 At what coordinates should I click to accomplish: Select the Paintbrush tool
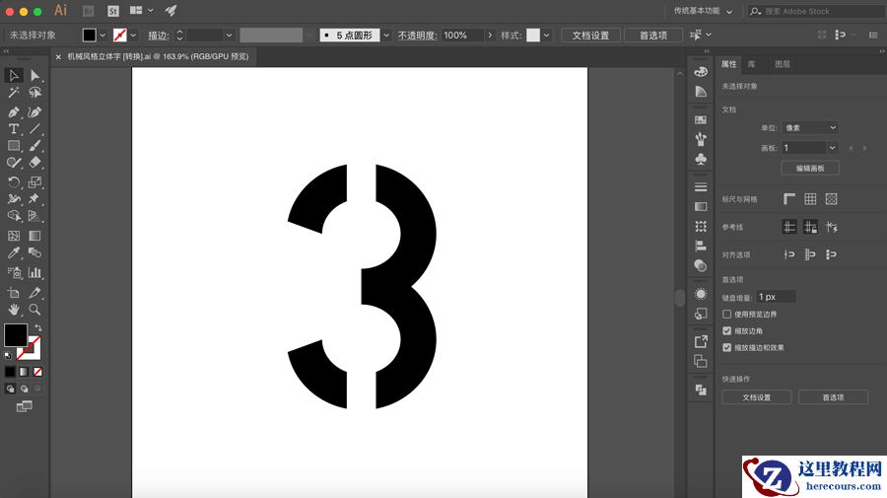point(35,146)
